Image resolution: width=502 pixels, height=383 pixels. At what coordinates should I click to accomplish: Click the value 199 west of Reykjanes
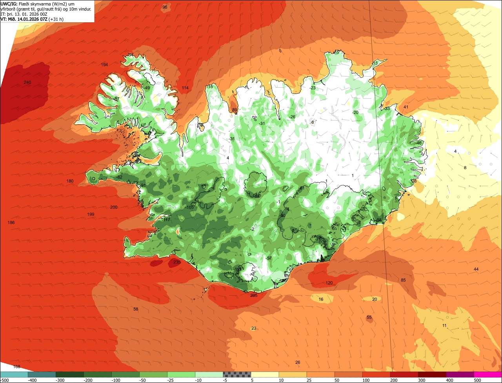coord(91,214)
